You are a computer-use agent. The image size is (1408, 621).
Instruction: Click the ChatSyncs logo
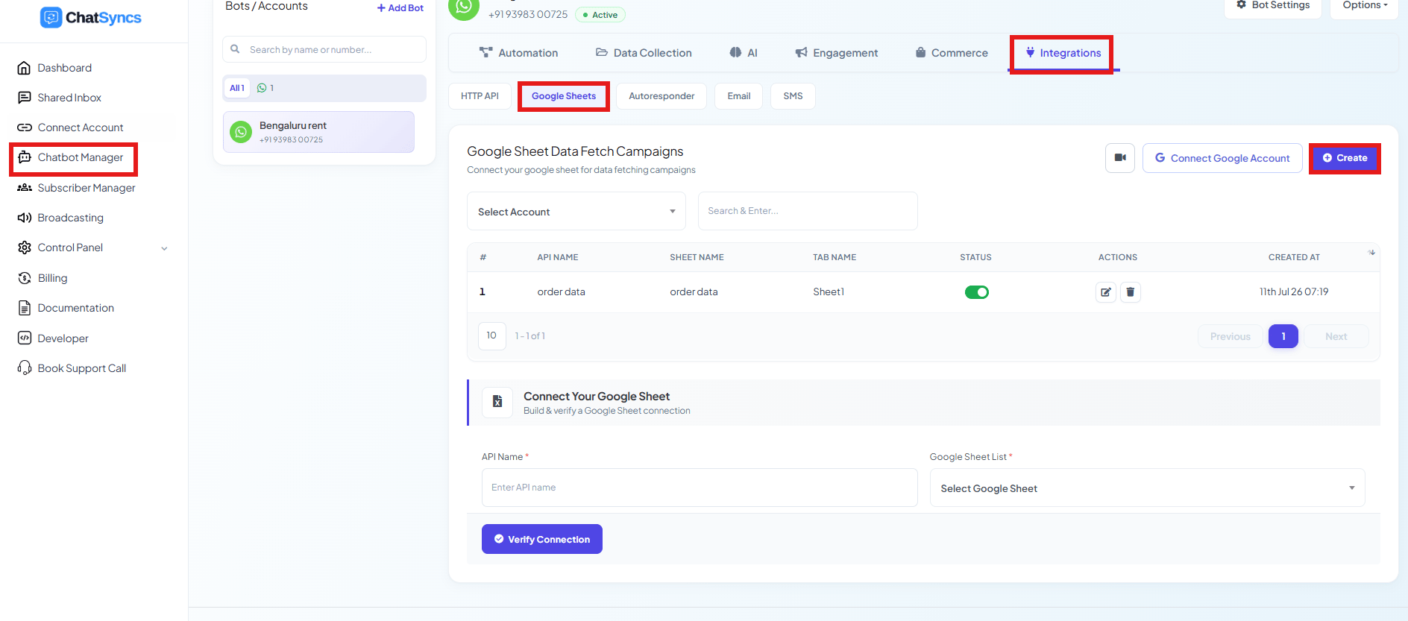point(90,17)
